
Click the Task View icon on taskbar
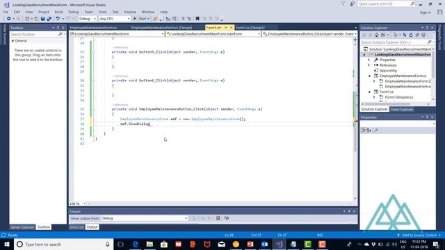coord(120,244)
